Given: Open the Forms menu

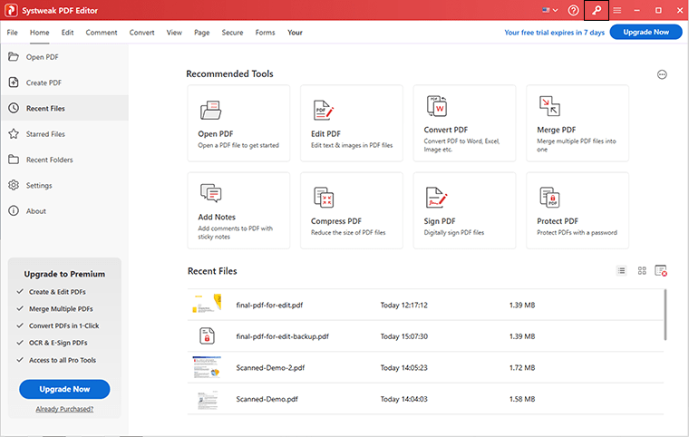Looking at the screenshot, I should point(265,33).
